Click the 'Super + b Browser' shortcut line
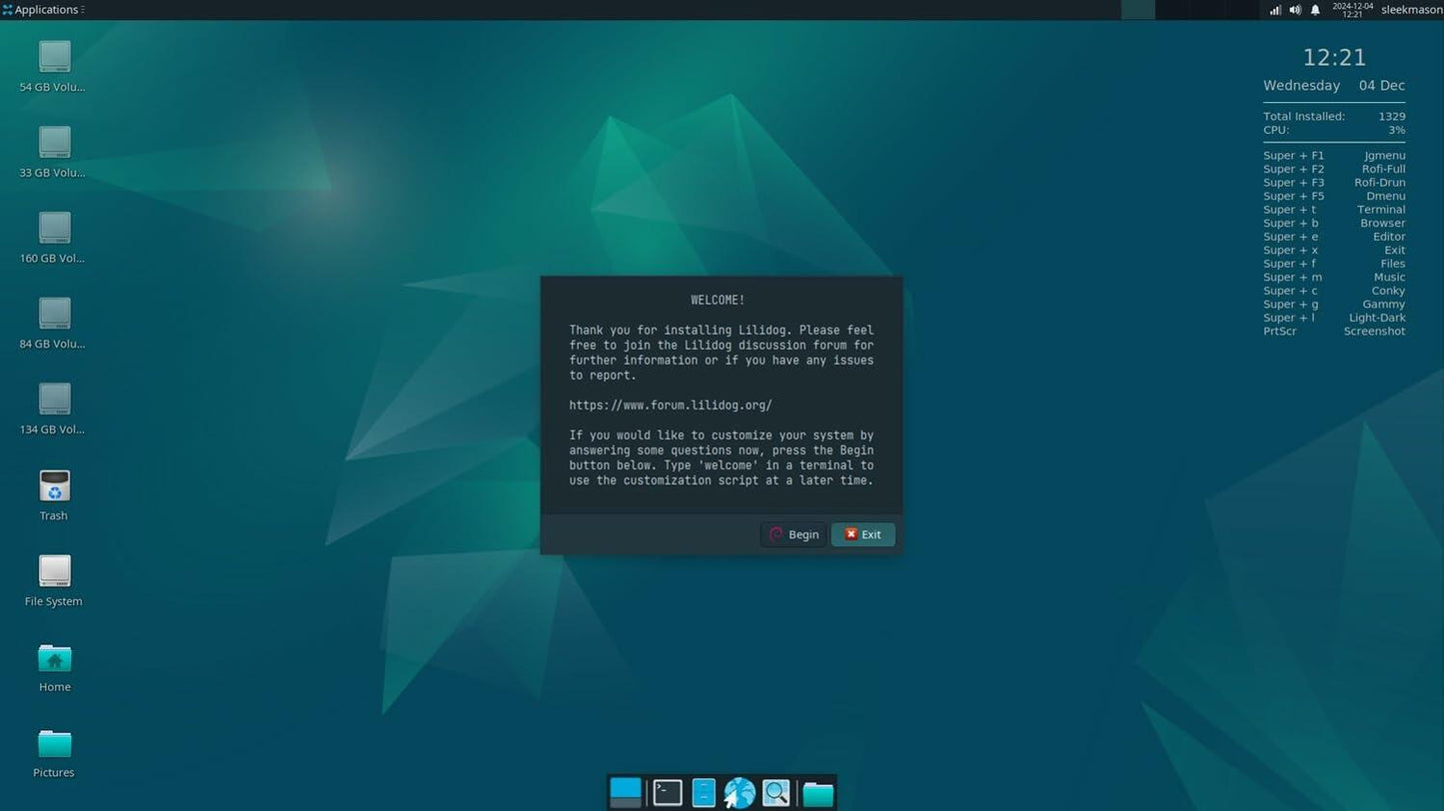1444x811 pixels. (x=1334, y=223)
